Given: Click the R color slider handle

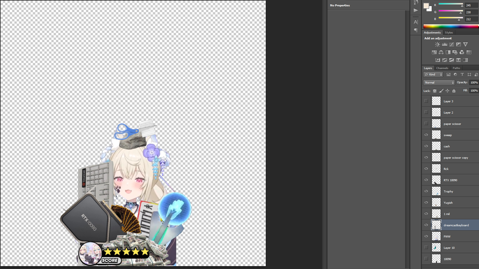Looking at the screenshot, I should click(462, 6).
